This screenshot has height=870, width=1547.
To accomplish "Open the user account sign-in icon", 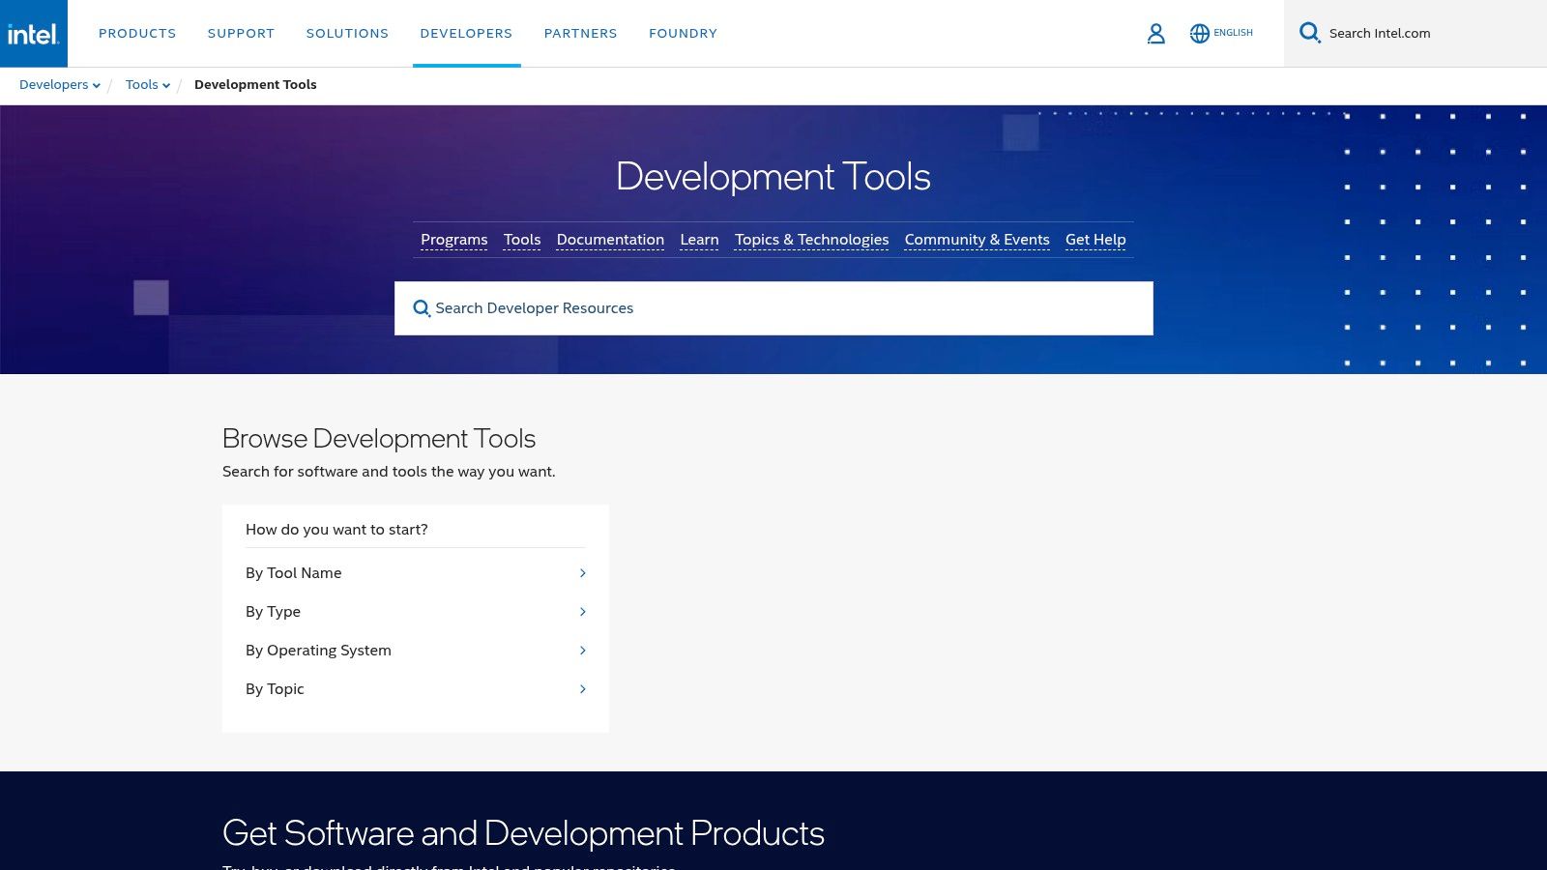I will pyautogui.click(x=1155, y=34).
